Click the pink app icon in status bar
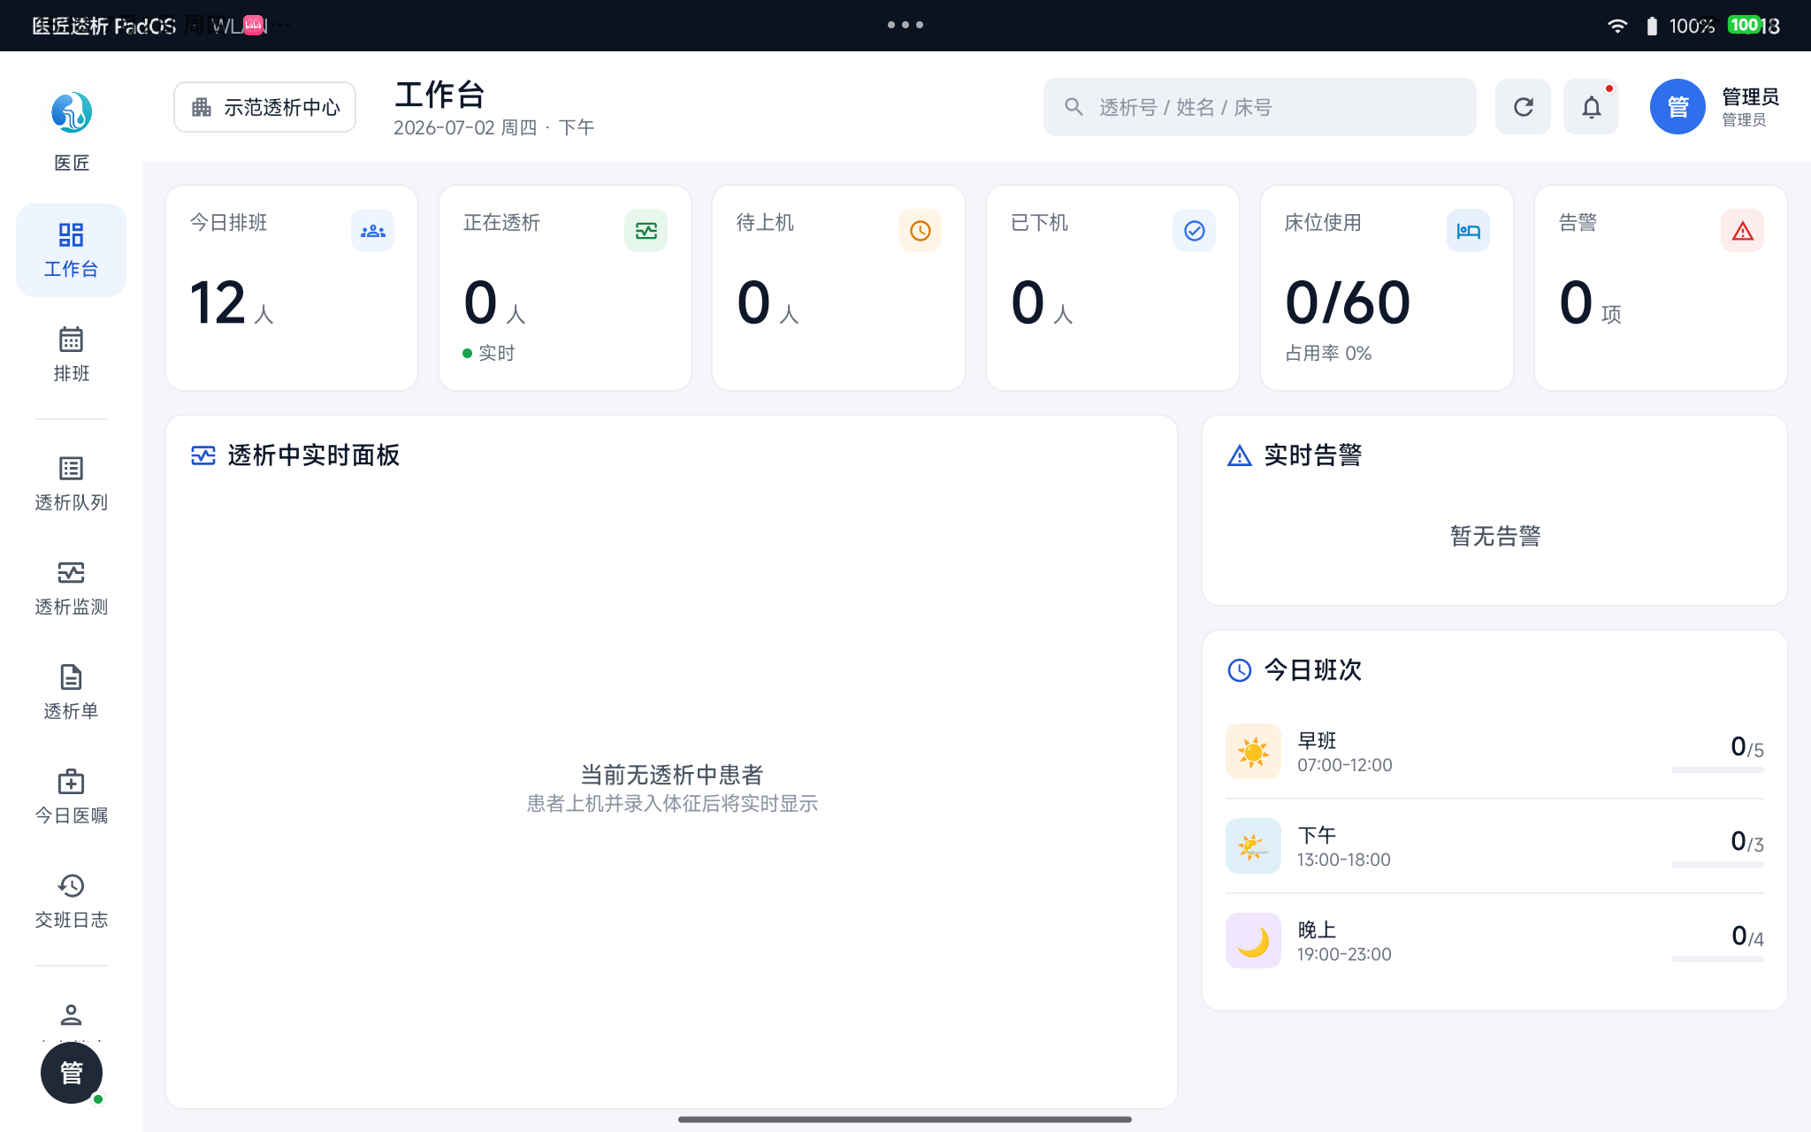The width and height of the screenshot is (1811, 1132). point(254,25)
